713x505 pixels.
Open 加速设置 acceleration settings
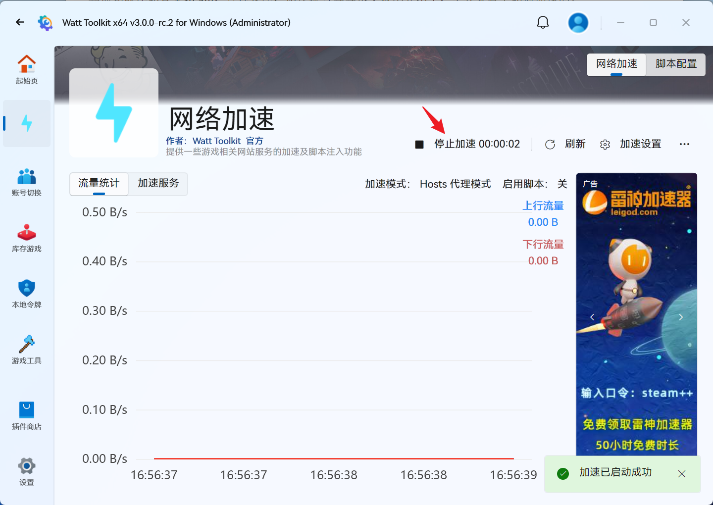(631, 144)
